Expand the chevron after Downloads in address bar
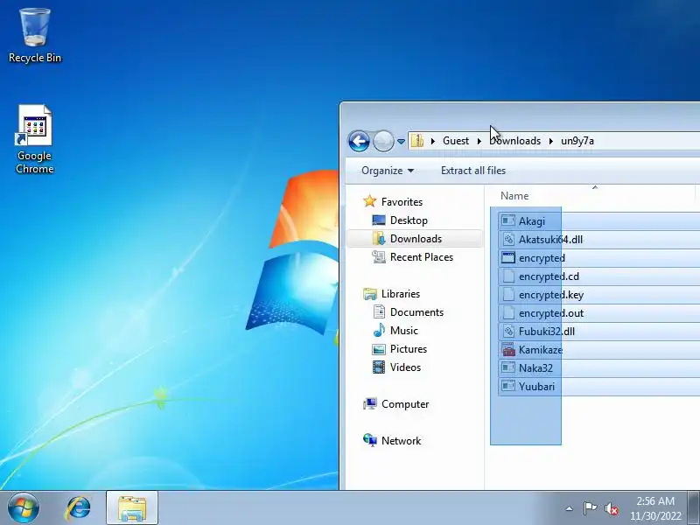 (x=551, y=141)
